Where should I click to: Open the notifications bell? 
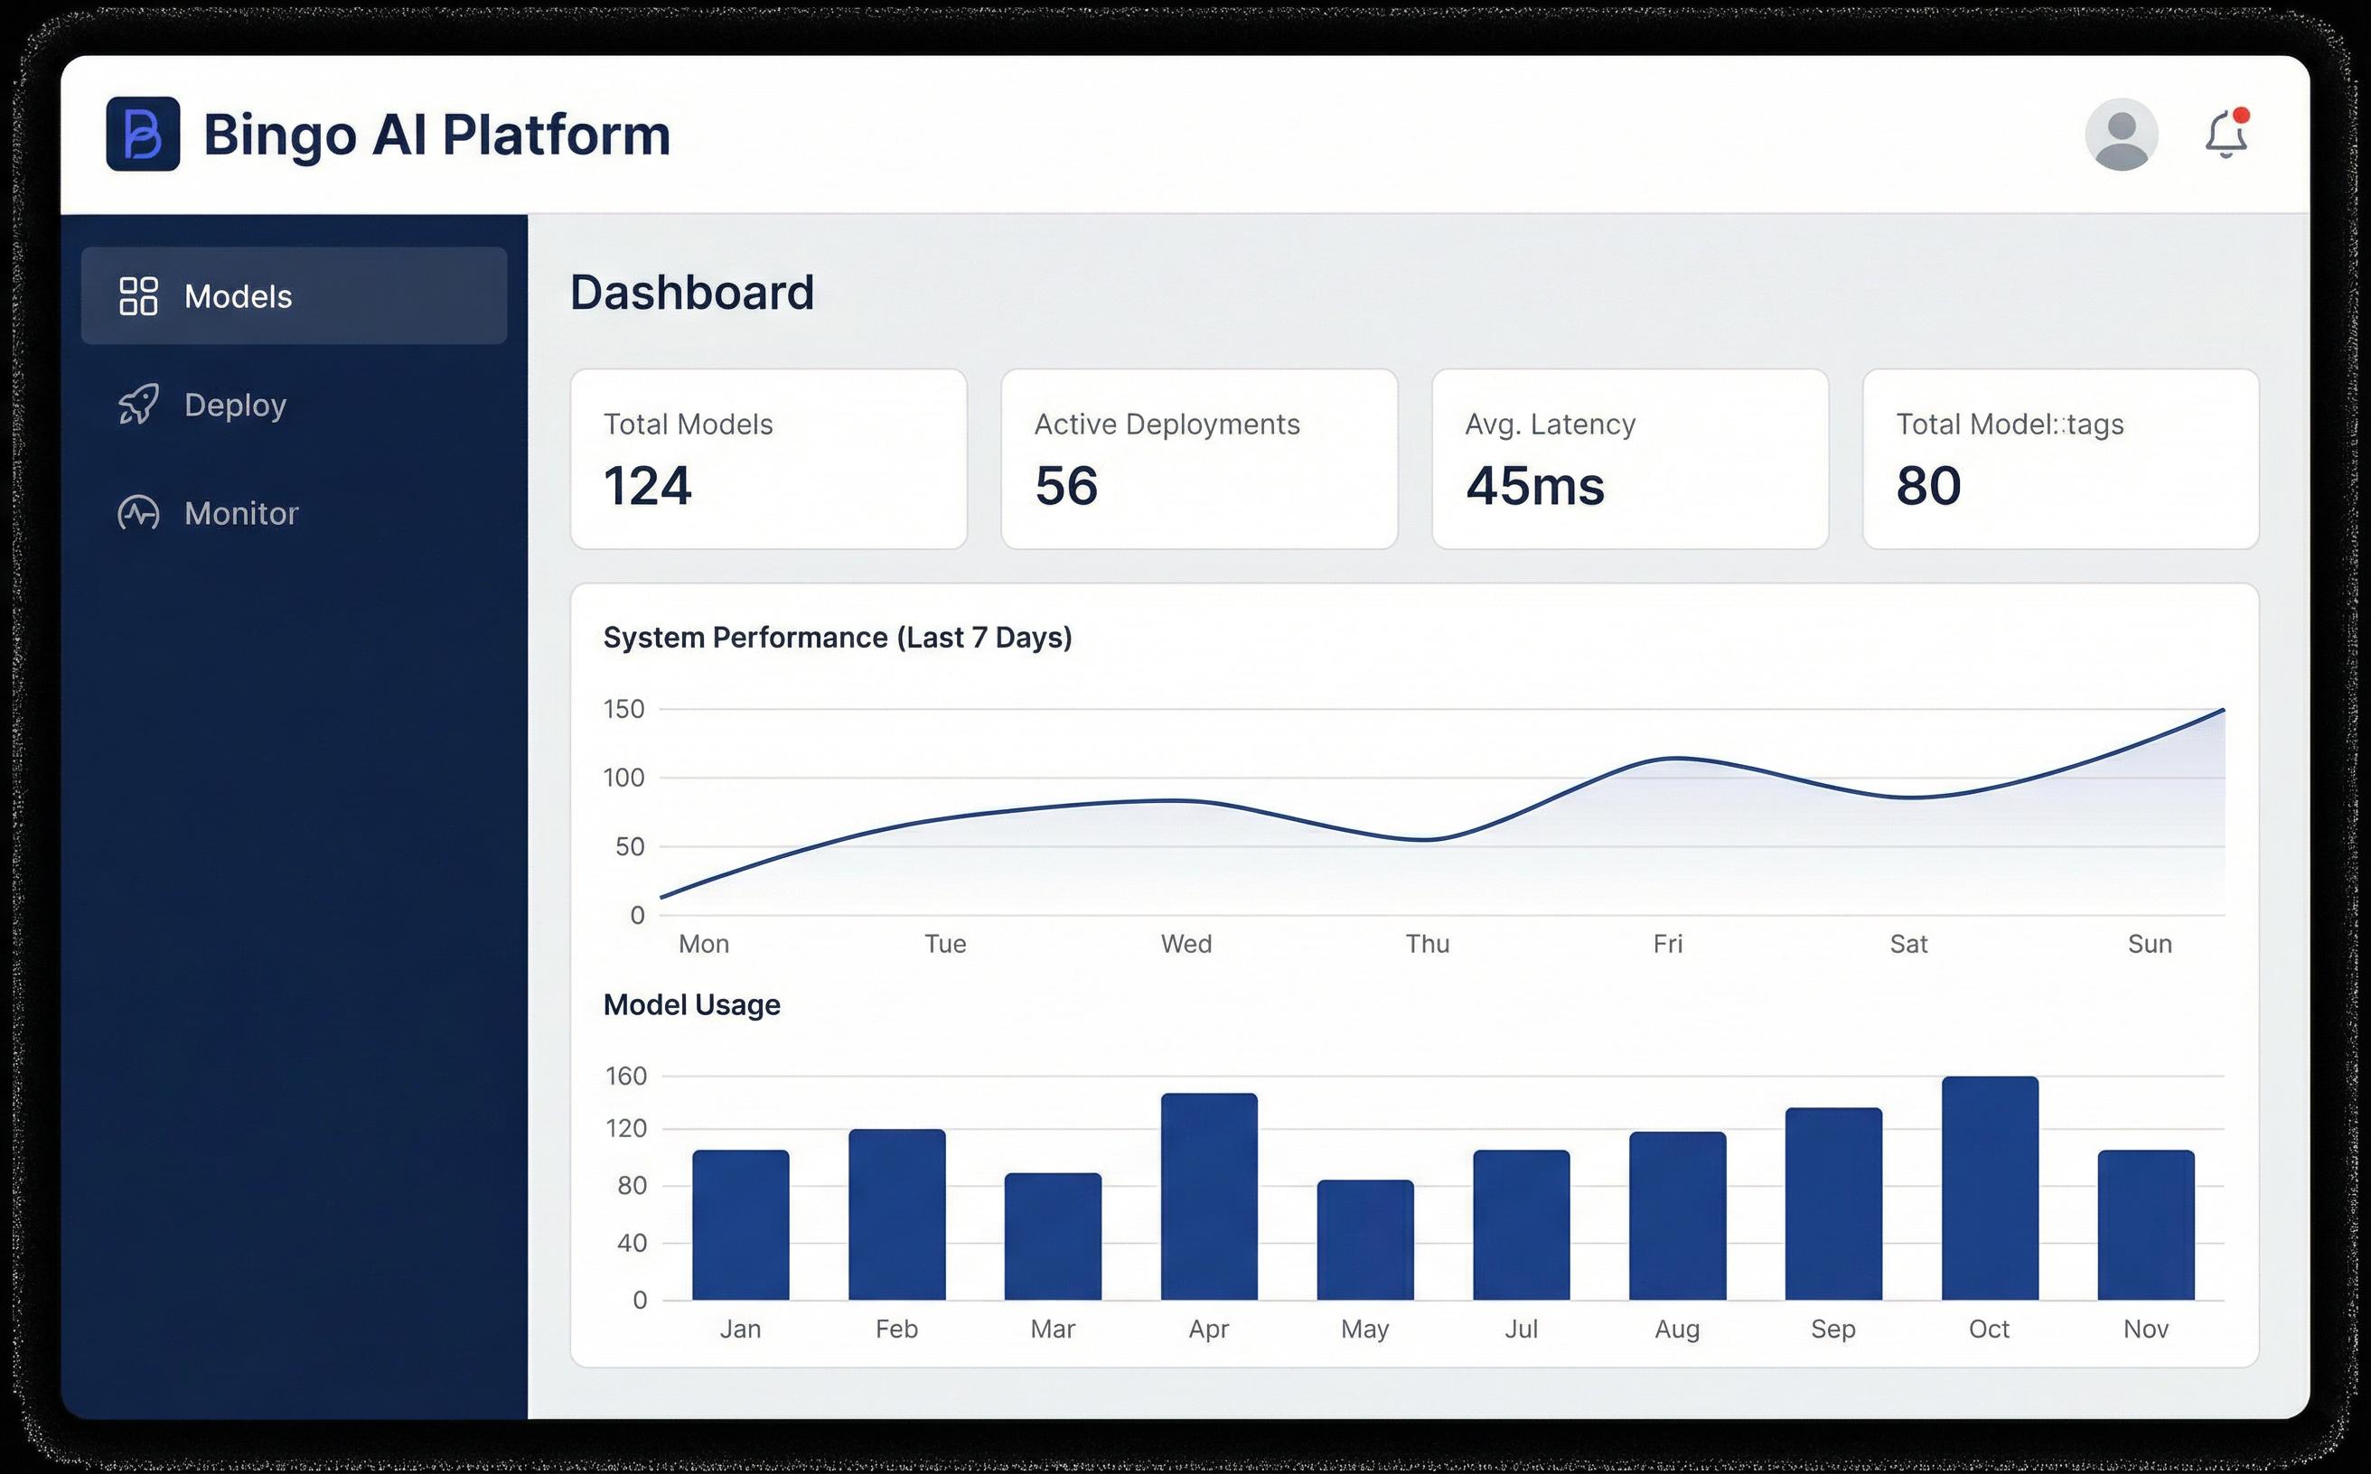(2225, 135)
